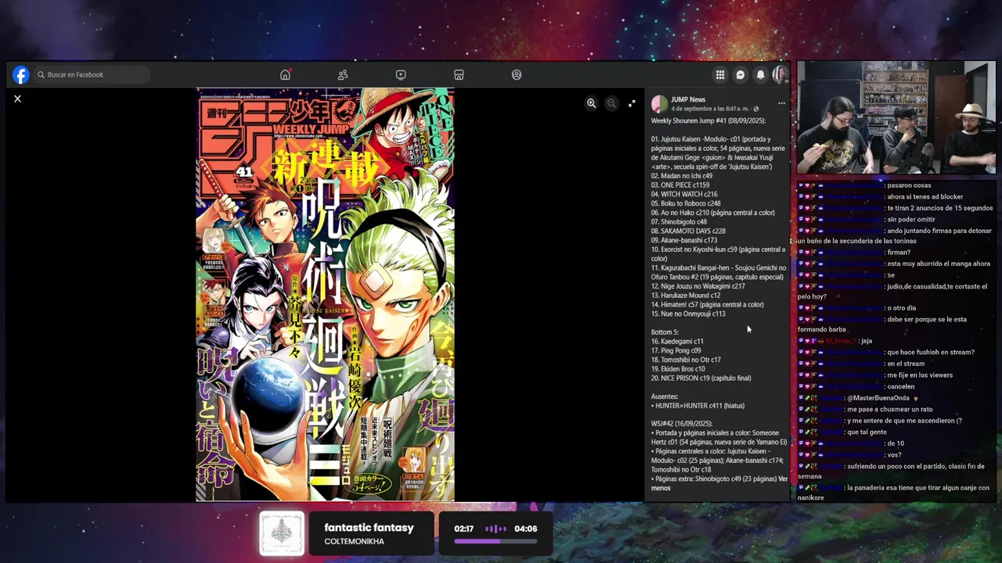Click the line '03. ONE PIECE c1159'
Image resolution: width=1002 pixels, height=563 pixels.
[680, 185]
